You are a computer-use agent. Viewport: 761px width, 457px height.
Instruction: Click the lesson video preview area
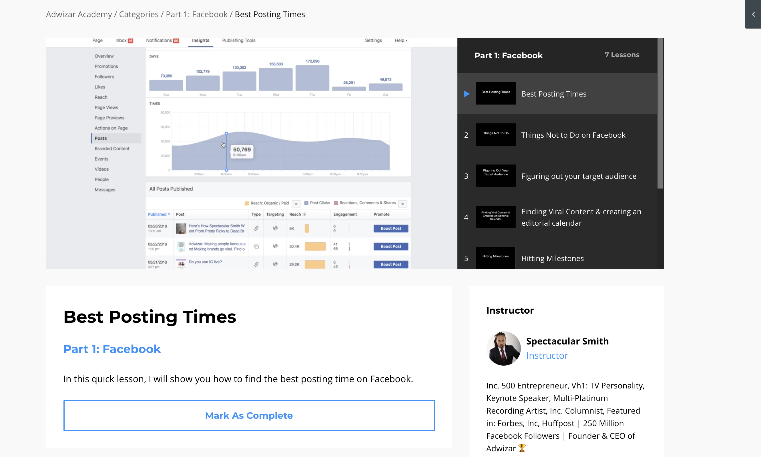point(252,153)
